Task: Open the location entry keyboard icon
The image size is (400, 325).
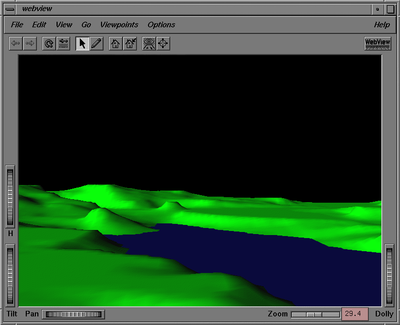Action: [63, 43]
